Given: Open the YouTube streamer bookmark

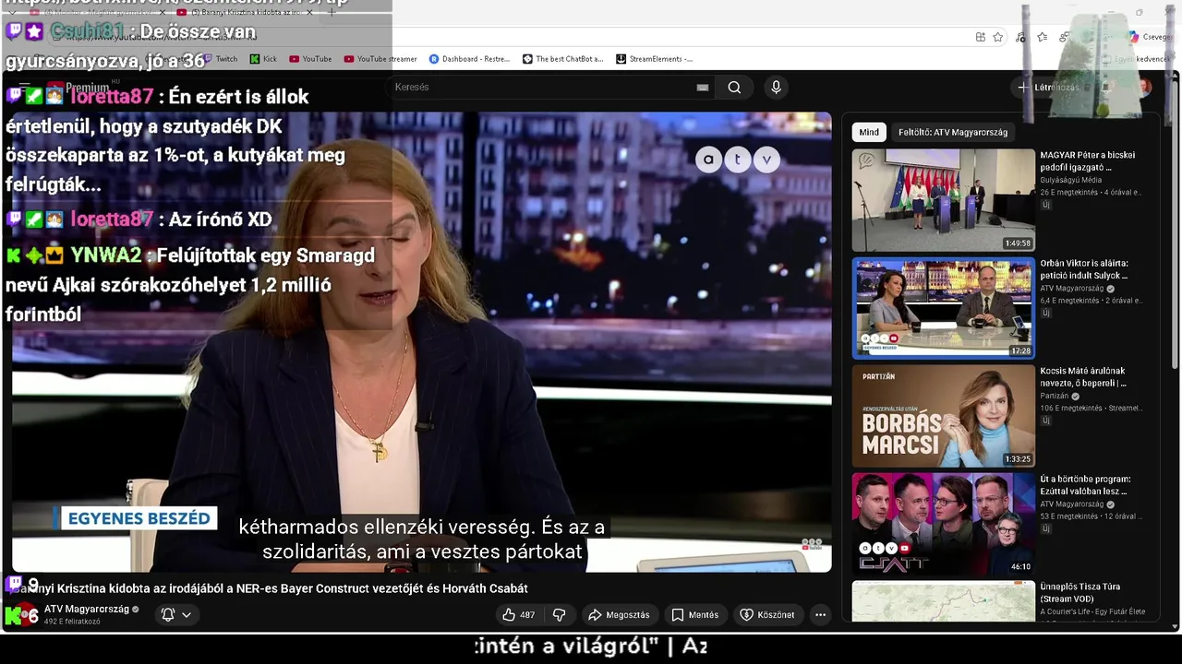Looking at the screenshot, I should coord(380,59).
